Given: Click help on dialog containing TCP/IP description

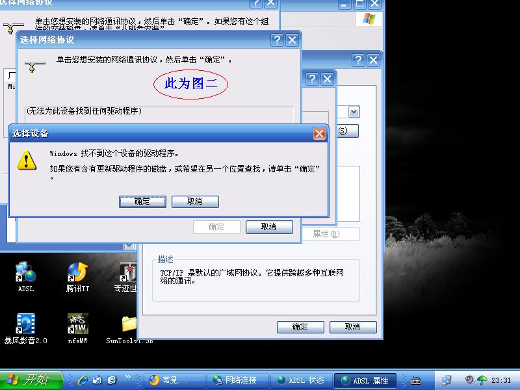Looking at the screenshot, I should (x=358, y=60).
